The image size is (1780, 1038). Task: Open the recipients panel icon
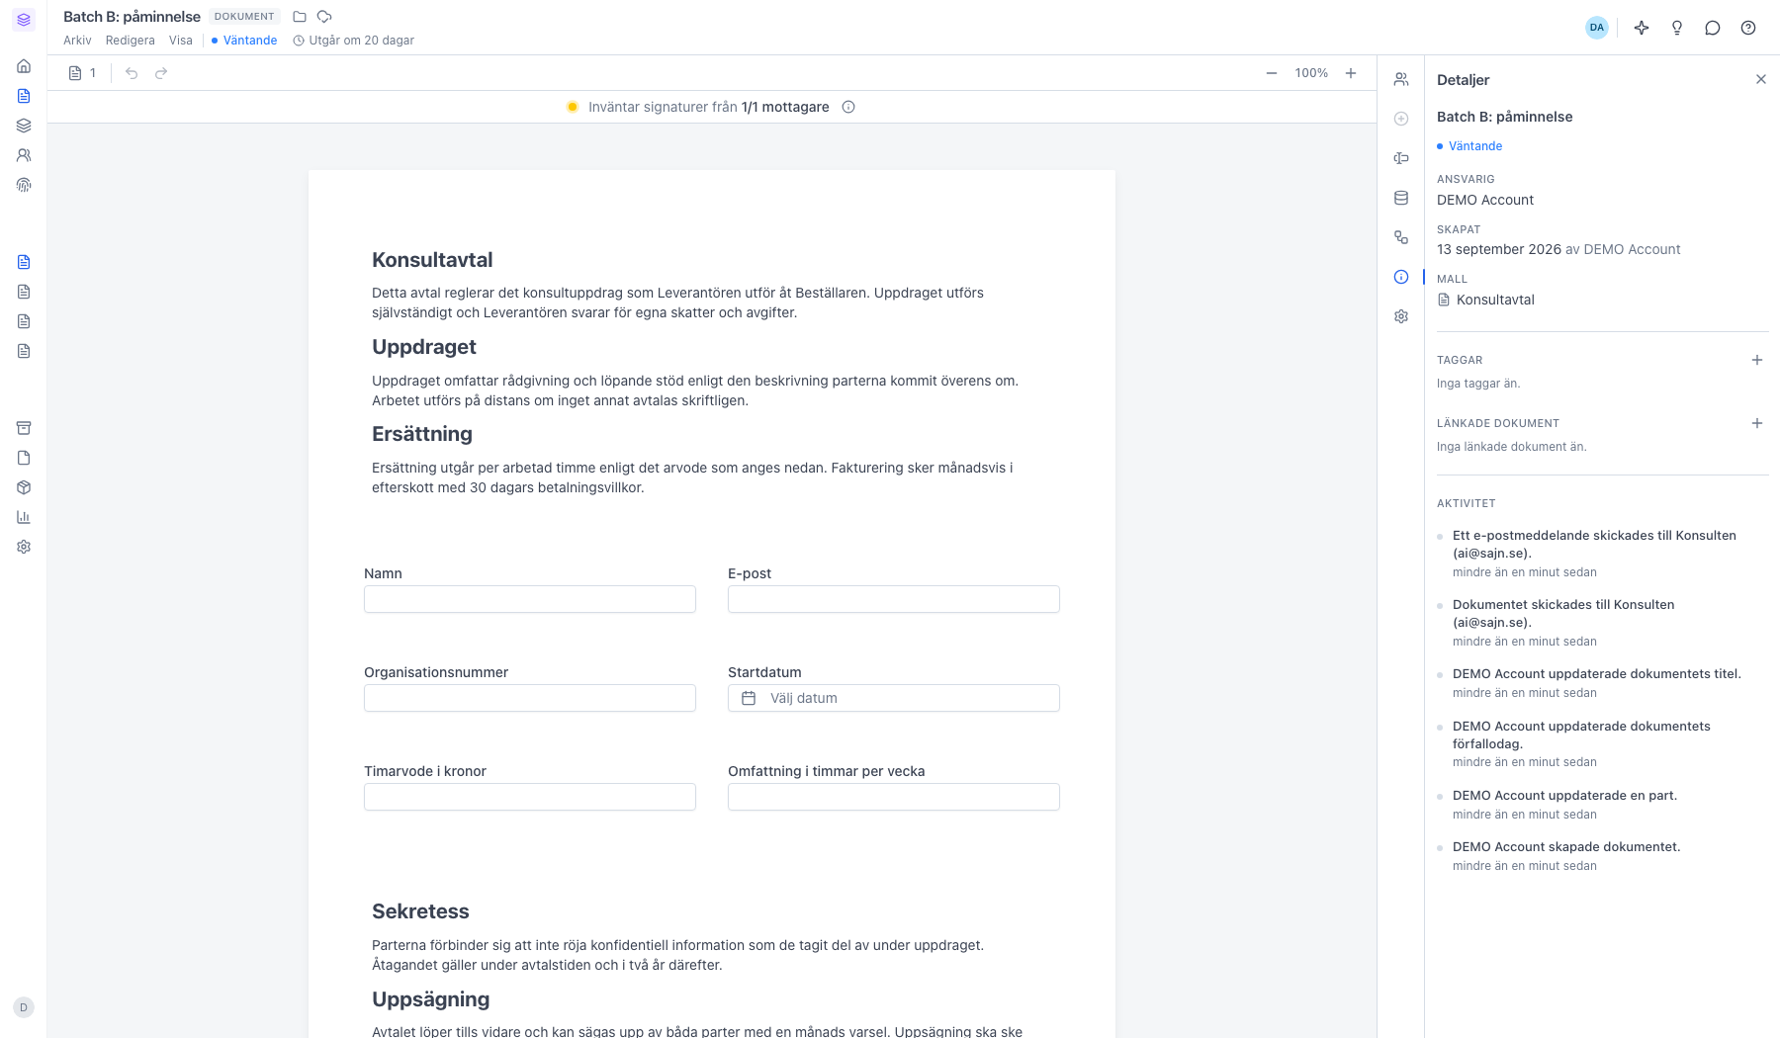click(1401, 79)
